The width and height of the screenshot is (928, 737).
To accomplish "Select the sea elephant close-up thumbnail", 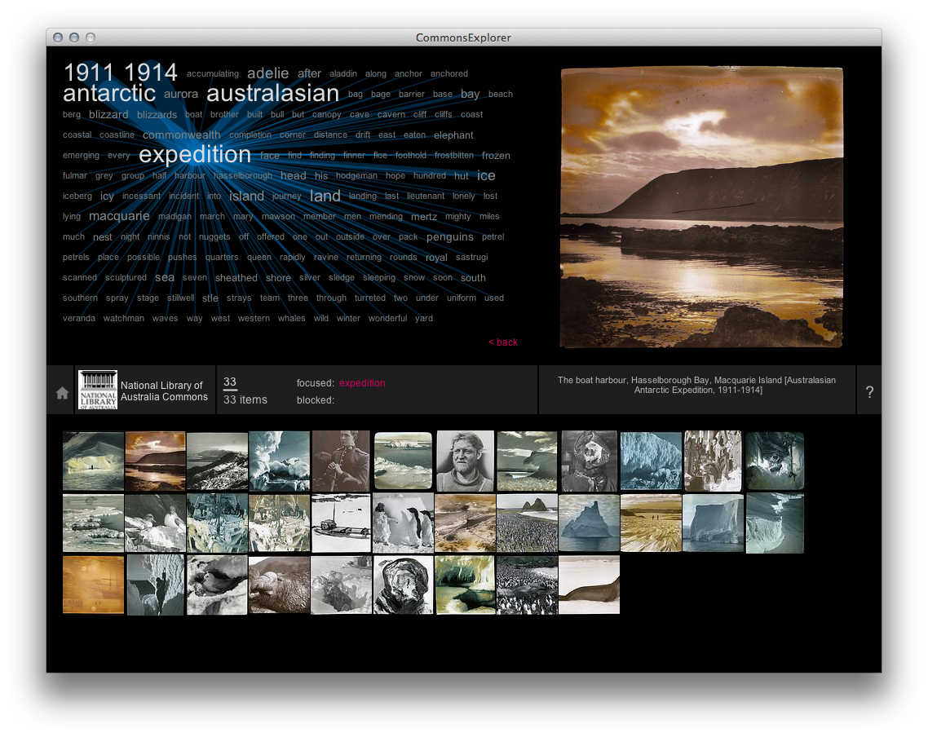I will tap(279, 585).
